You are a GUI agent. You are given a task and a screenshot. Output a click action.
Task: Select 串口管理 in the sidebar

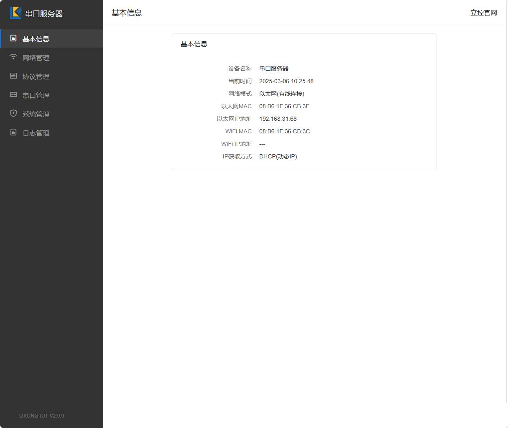[x=51, y=95]
